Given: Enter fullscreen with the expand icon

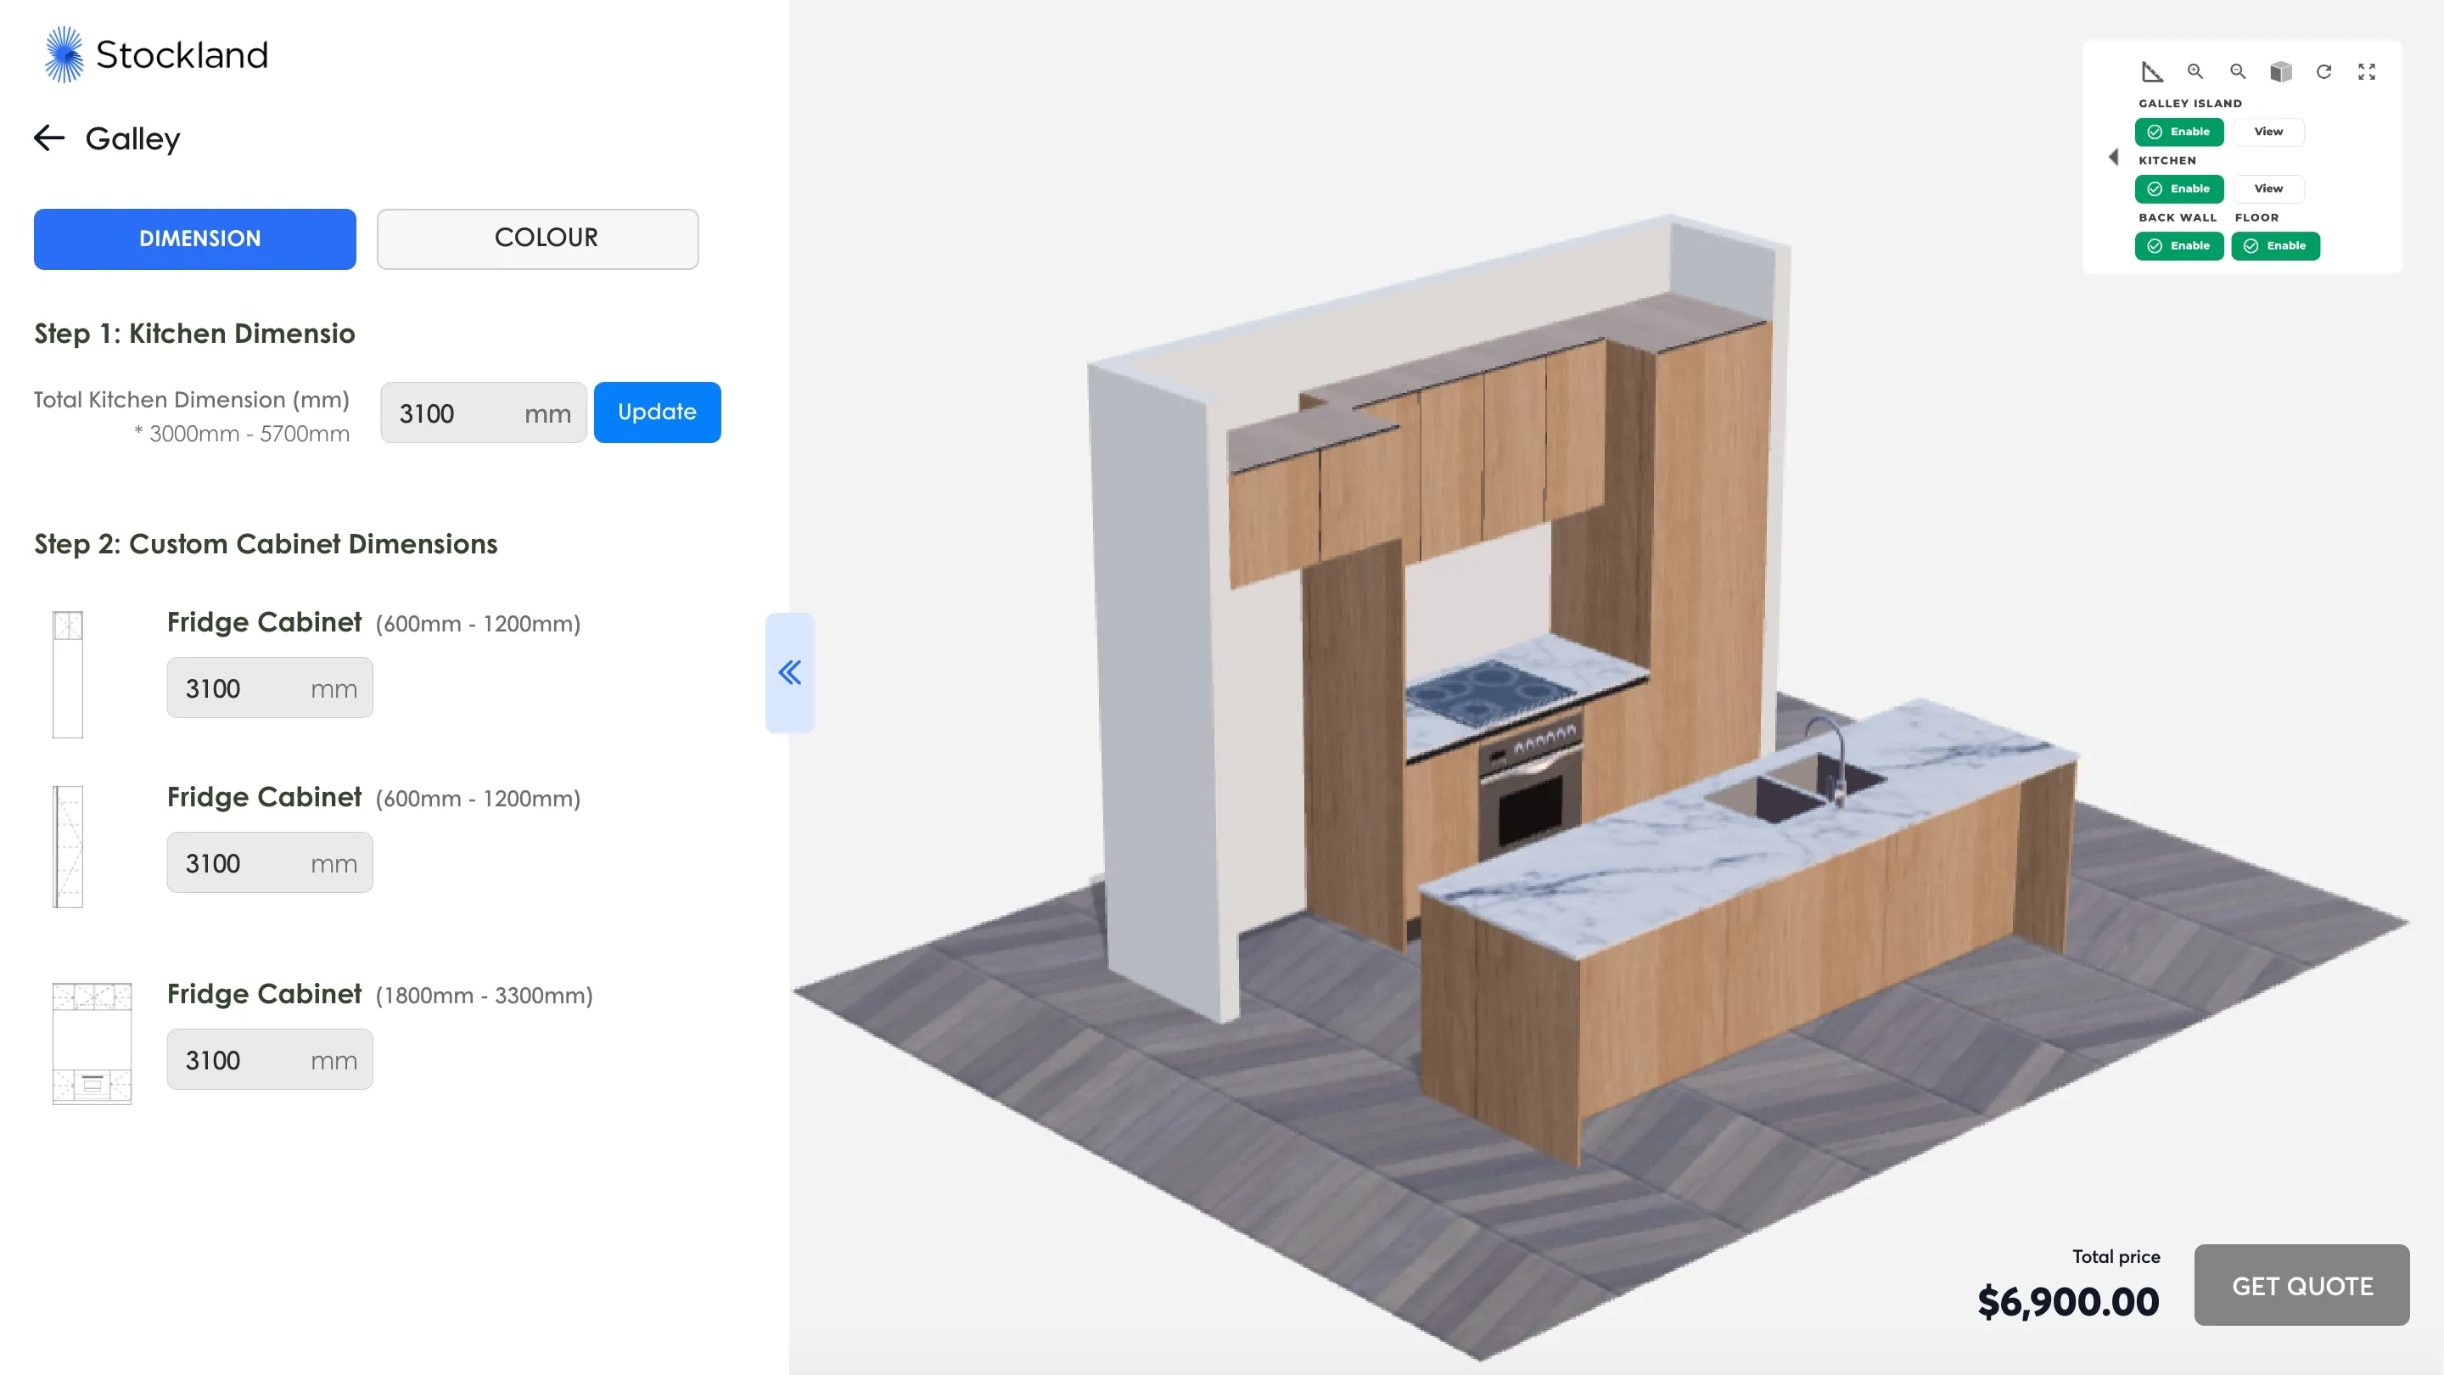Looking at the screenshot, I should pos(2366,72).
